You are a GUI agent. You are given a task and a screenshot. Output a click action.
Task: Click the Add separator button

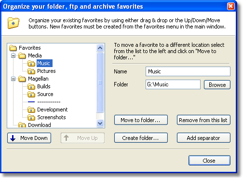point(203,138)
